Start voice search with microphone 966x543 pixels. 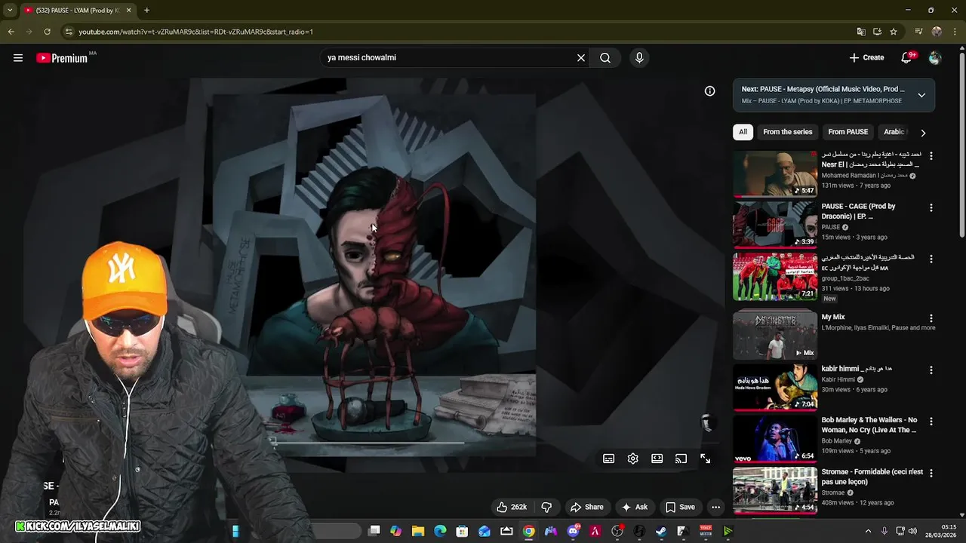tap(639, 57)
